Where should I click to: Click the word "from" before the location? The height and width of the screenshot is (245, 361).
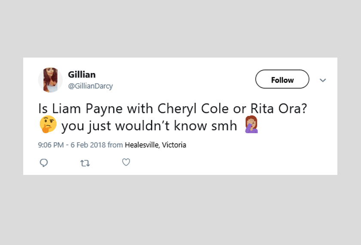pos(115,145)
